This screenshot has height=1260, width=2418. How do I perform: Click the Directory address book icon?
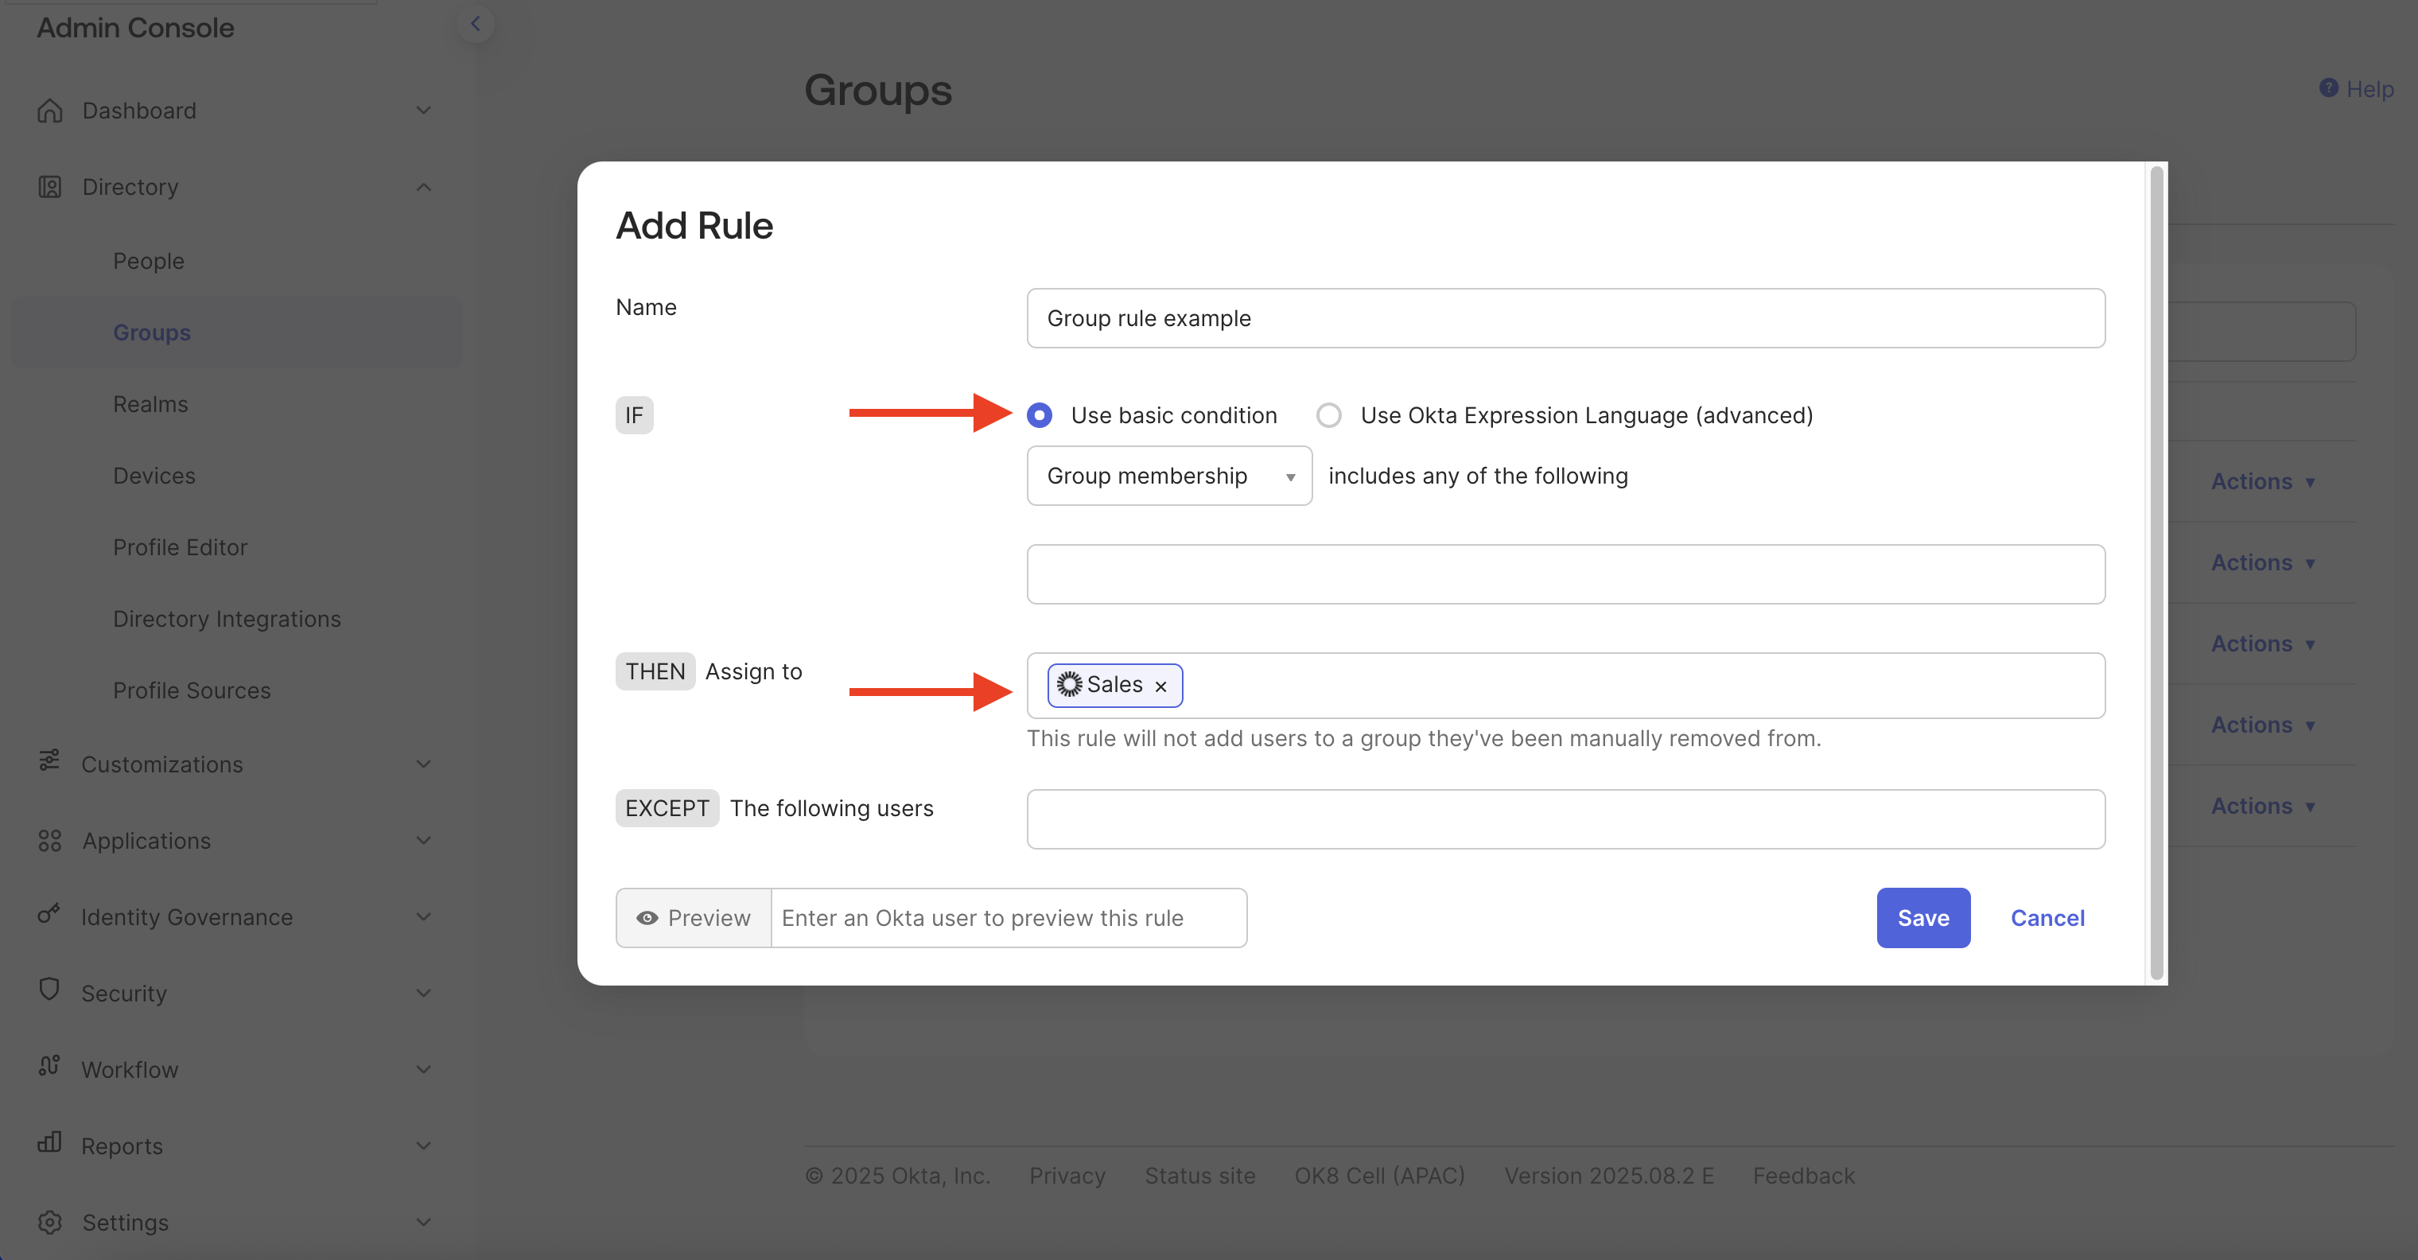click(x=50, y=187)
